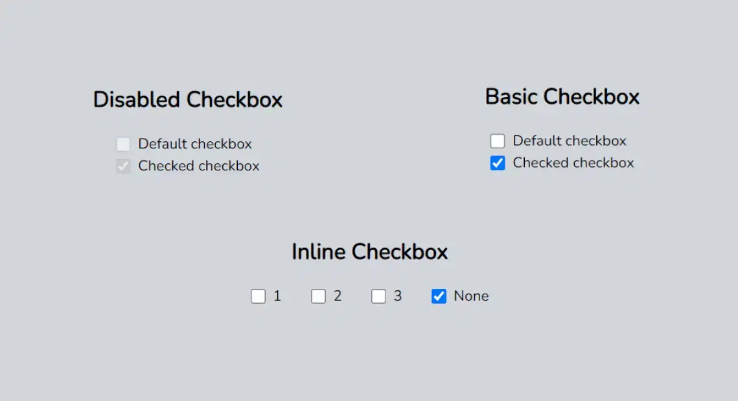The image size is (738, 401).
Task: Click the Basic Checkbox heading
Action: click(x=562, y=97)
